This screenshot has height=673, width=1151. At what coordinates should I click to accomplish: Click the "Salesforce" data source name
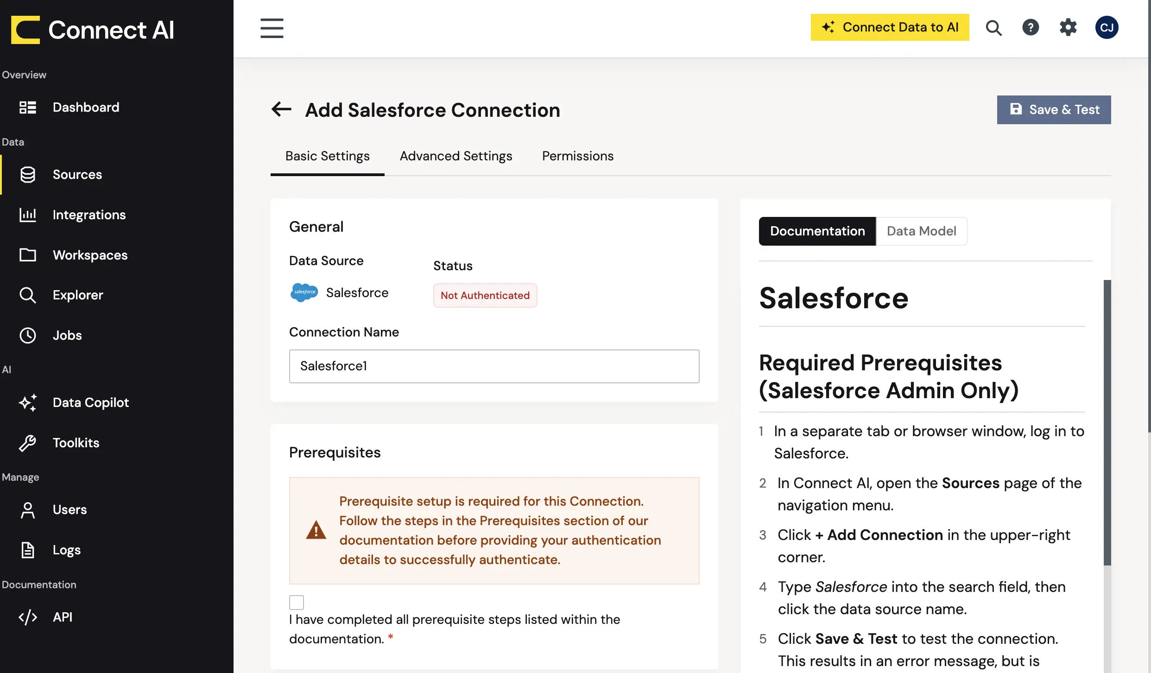[357, 292]
